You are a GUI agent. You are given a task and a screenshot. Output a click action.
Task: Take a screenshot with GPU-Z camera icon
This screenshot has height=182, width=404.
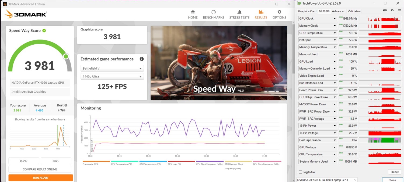pos(385,10)
